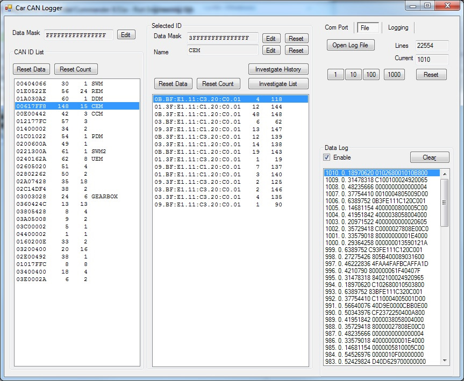Select CAN ID 00404066 SWM row
Viewport: 464px width, 381px height.
tap(77, 84)
